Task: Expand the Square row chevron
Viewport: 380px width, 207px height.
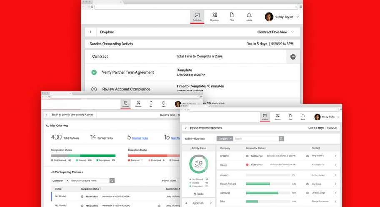Action: click(335, 165)
